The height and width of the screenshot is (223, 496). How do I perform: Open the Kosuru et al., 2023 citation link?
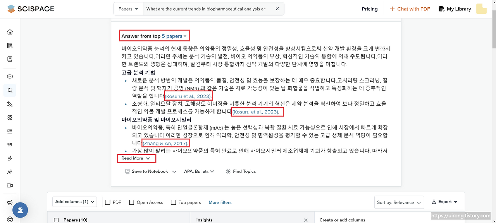[x=188, y=96]
